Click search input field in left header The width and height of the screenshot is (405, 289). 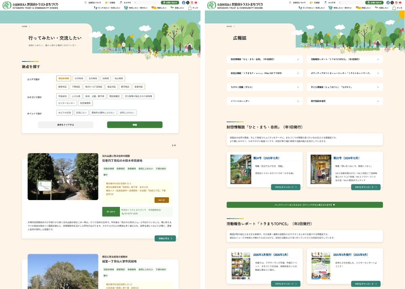[147, 2]
